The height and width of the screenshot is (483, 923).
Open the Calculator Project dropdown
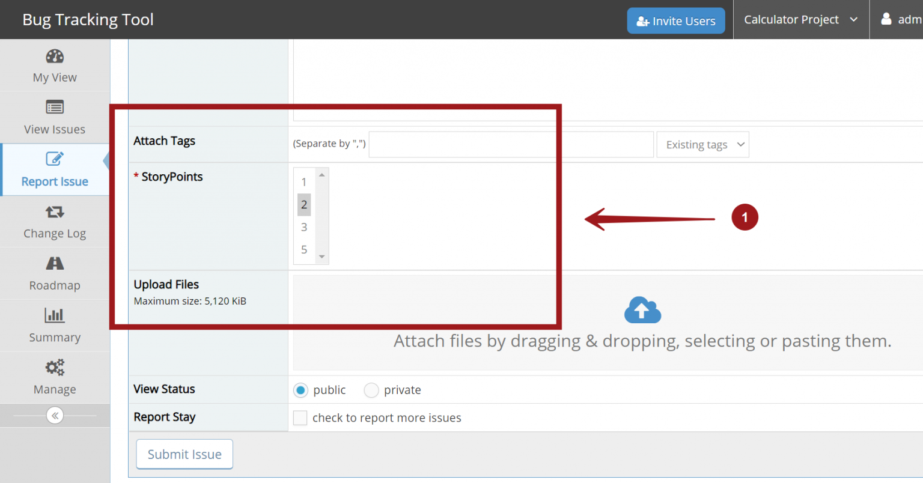pos(800,19)
